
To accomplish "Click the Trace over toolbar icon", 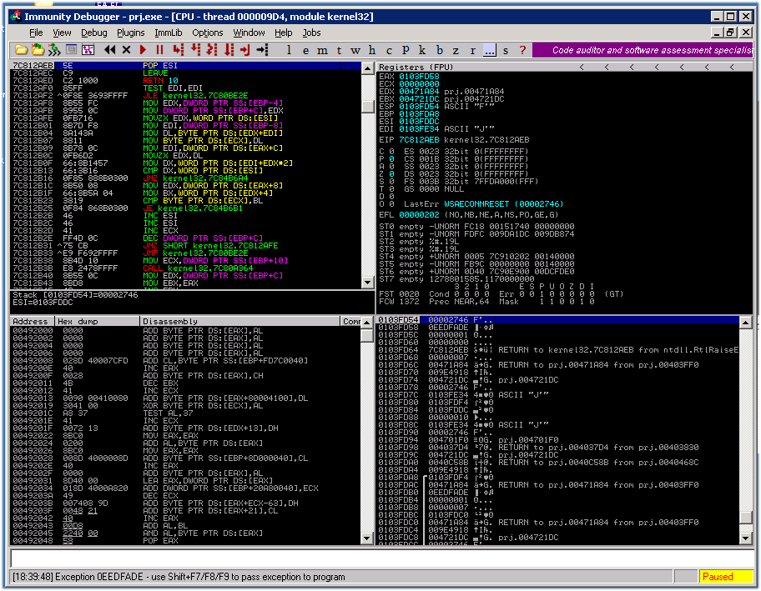I will coord(229,50).
